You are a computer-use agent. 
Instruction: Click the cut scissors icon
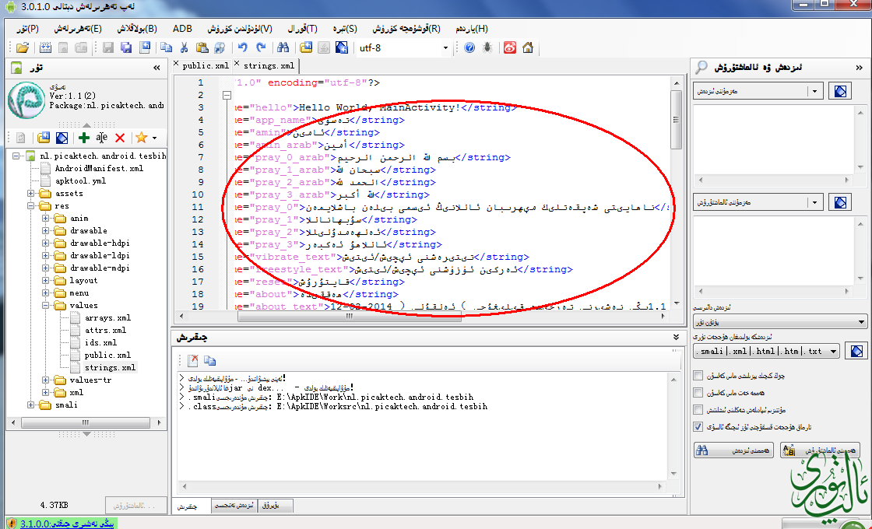(x=184, y=47)
